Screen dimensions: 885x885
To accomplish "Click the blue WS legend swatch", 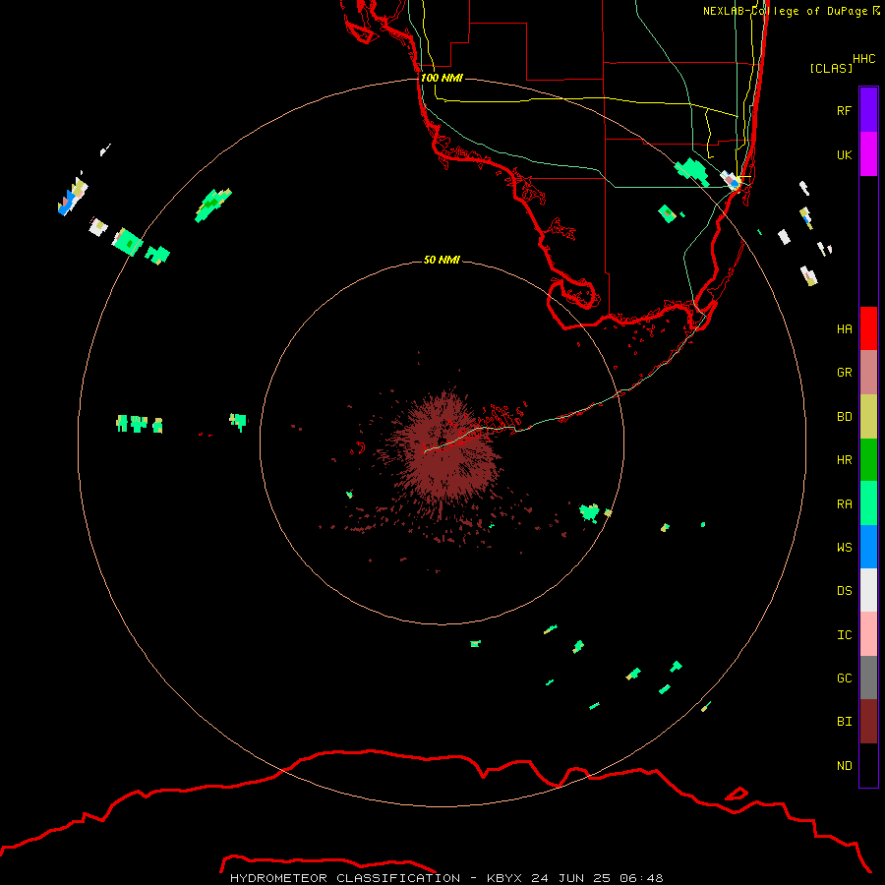I will 868,547.
